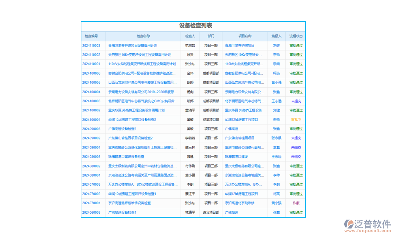Viewport: 395px width, 237px height.
Task: Click status 未提交 in row 2024080003
Action: (296, 157)
